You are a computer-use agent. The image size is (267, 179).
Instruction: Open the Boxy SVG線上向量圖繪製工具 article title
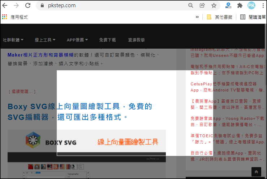click(80, 112)
